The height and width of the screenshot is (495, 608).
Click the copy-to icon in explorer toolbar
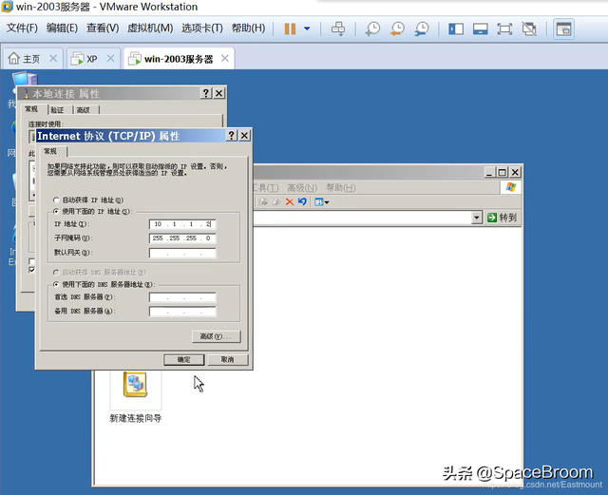(276, 201)
